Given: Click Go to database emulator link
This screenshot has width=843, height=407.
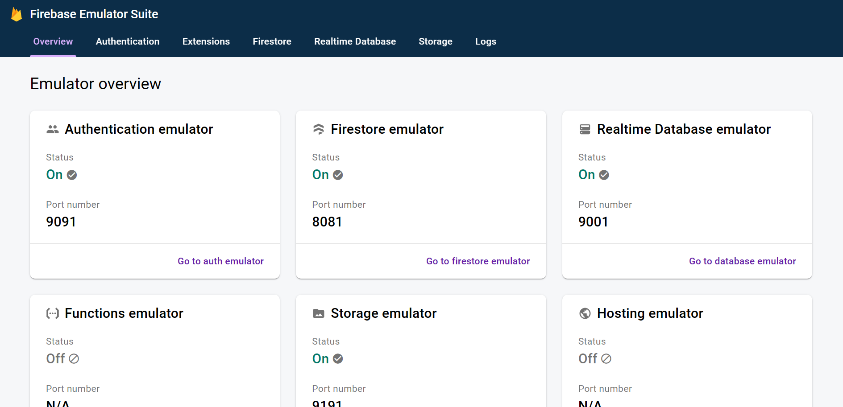Looking at the screenshot, I should [x=743, y=261].
